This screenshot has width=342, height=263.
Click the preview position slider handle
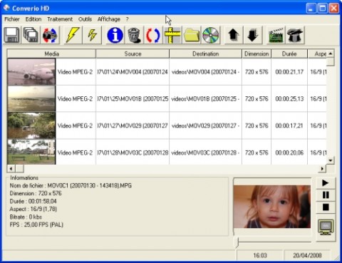[237, 242]
